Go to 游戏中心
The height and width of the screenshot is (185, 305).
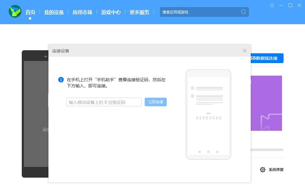pyautogui.click(x=111, y=12)
